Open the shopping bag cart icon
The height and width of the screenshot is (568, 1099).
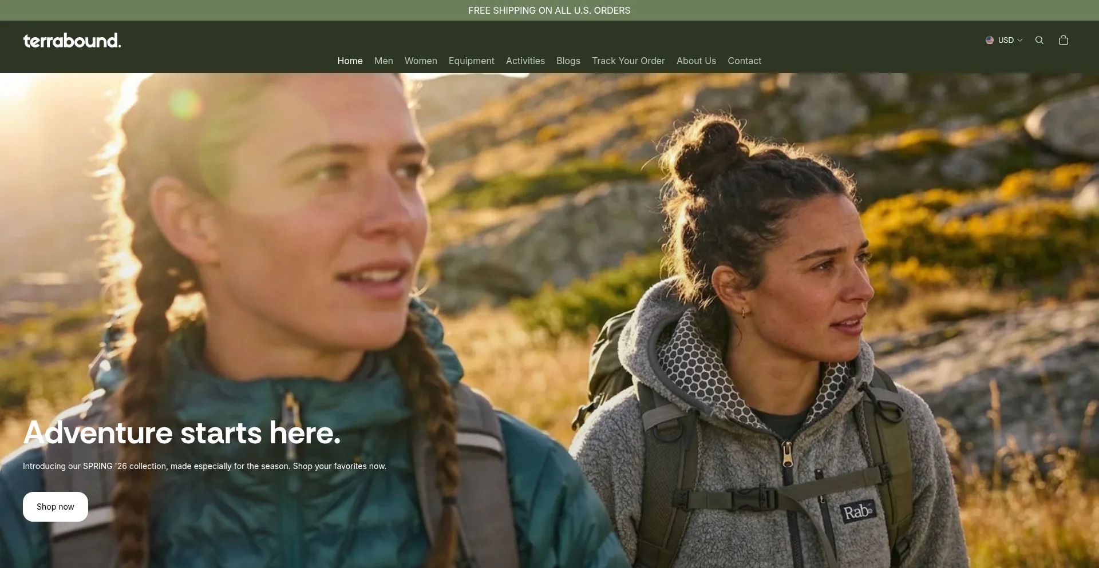click(1064, 40)
